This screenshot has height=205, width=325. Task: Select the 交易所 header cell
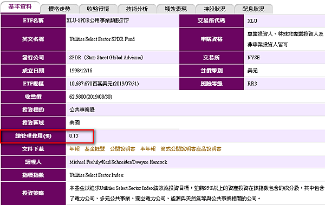coord(212,57)
